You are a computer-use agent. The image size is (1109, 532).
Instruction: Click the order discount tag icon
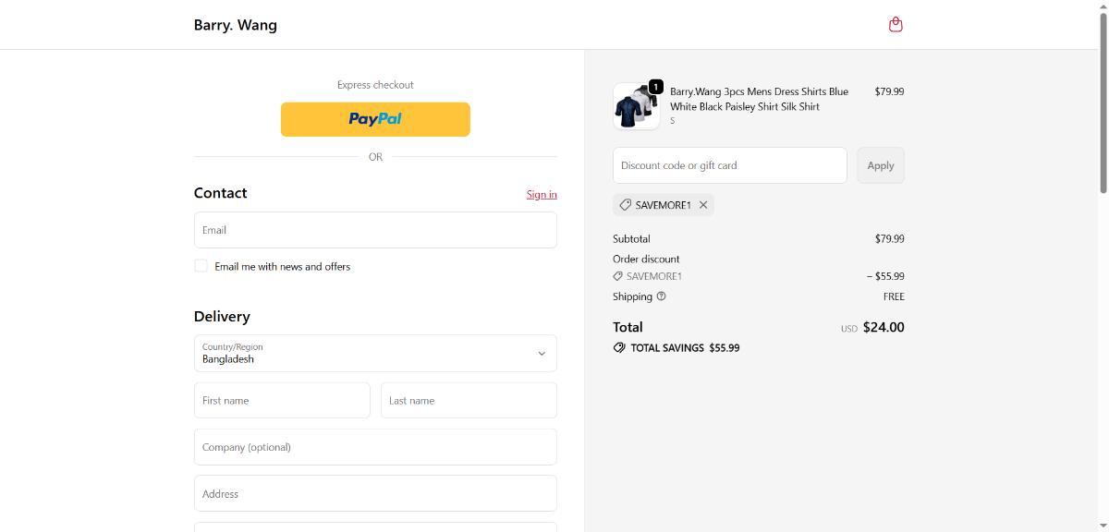617,276
